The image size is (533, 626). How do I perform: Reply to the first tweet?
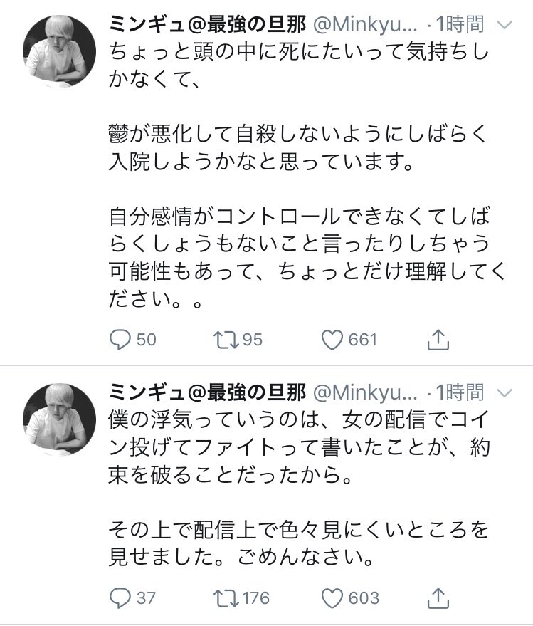point(119,340)
